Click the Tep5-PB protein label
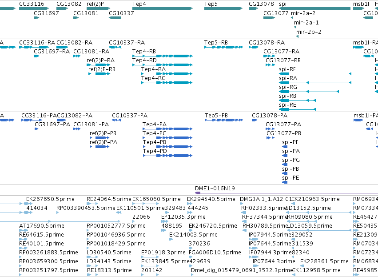The width and height of the screenshot is (378, 277). tap(216, 116)
